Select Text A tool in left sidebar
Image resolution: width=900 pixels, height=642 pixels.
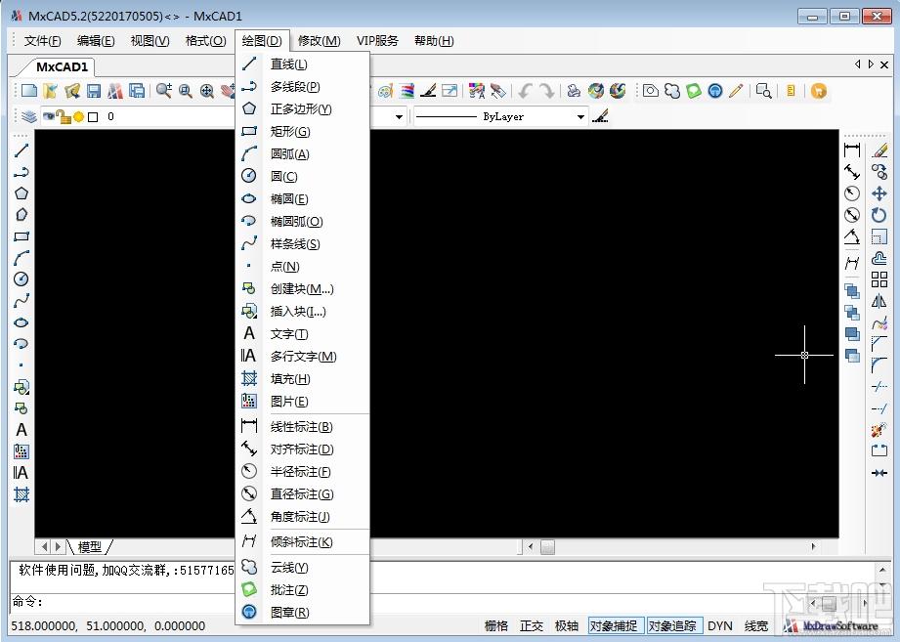pos(21,430)
